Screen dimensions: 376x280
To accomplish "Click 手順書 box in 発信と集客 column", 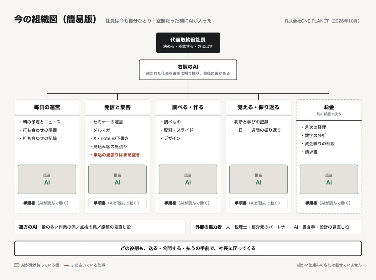I will (118, 203).
